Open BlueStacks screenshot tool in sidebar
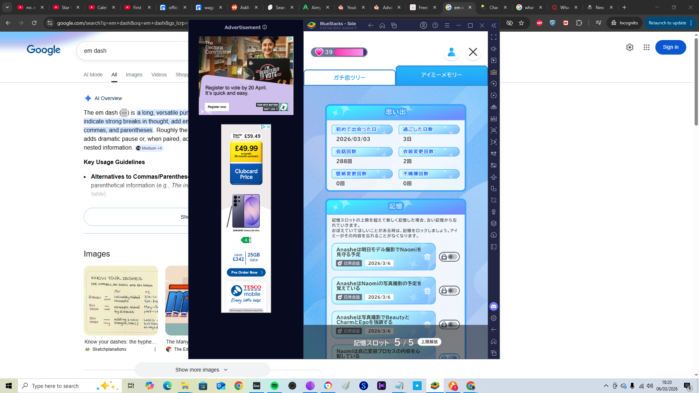This screenshot has width=699, height=393. tap(494, 130)
